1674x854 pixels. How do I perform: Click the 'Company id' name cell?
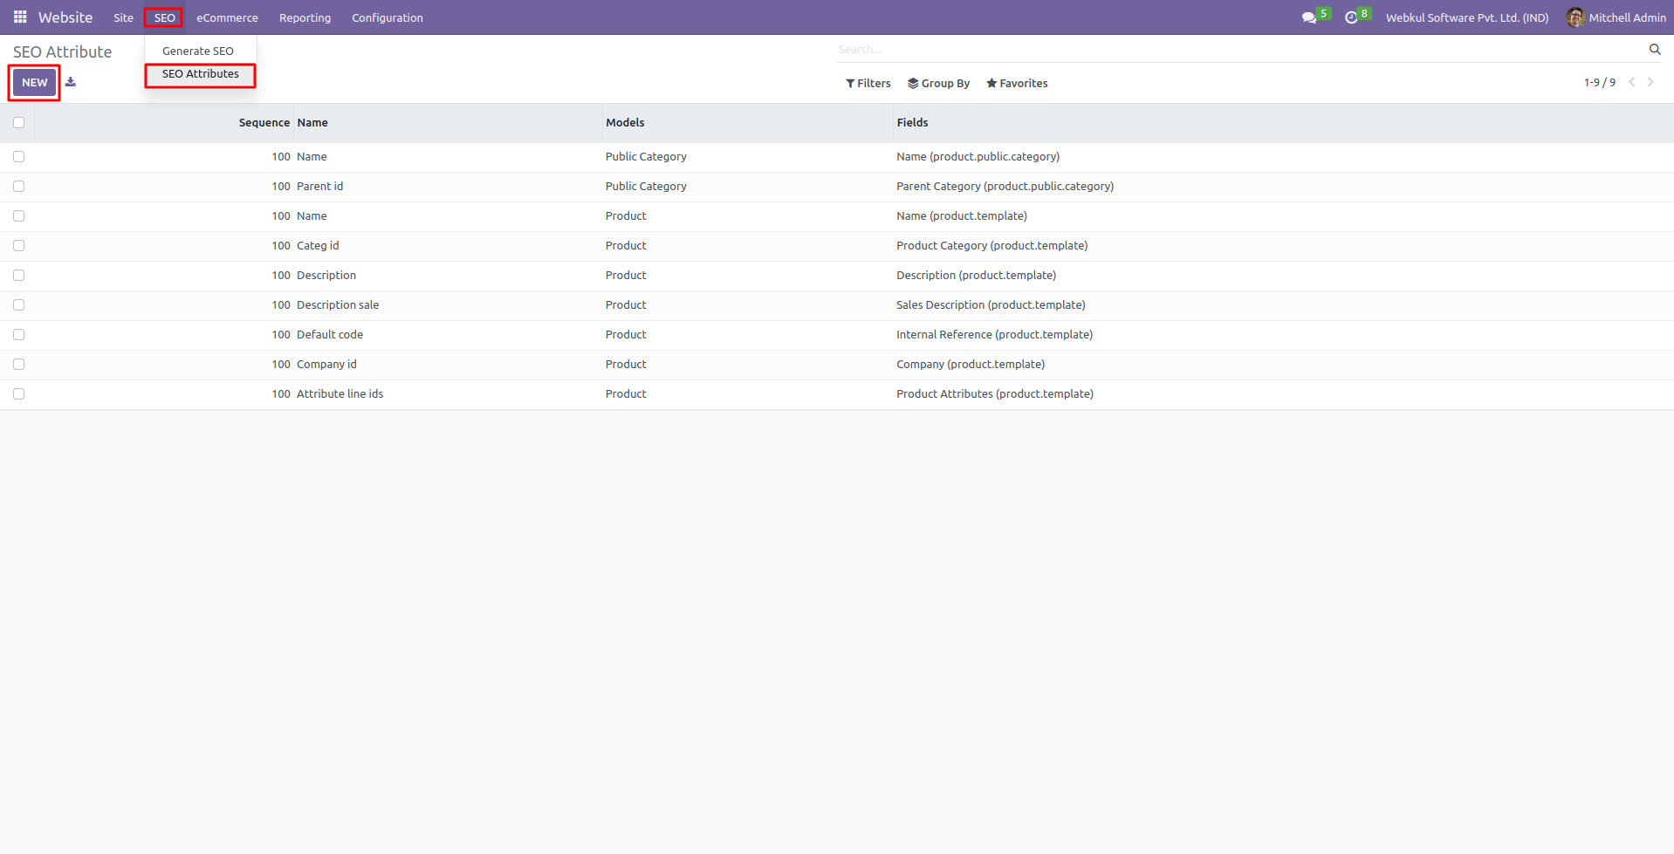(x=326, y=365)
